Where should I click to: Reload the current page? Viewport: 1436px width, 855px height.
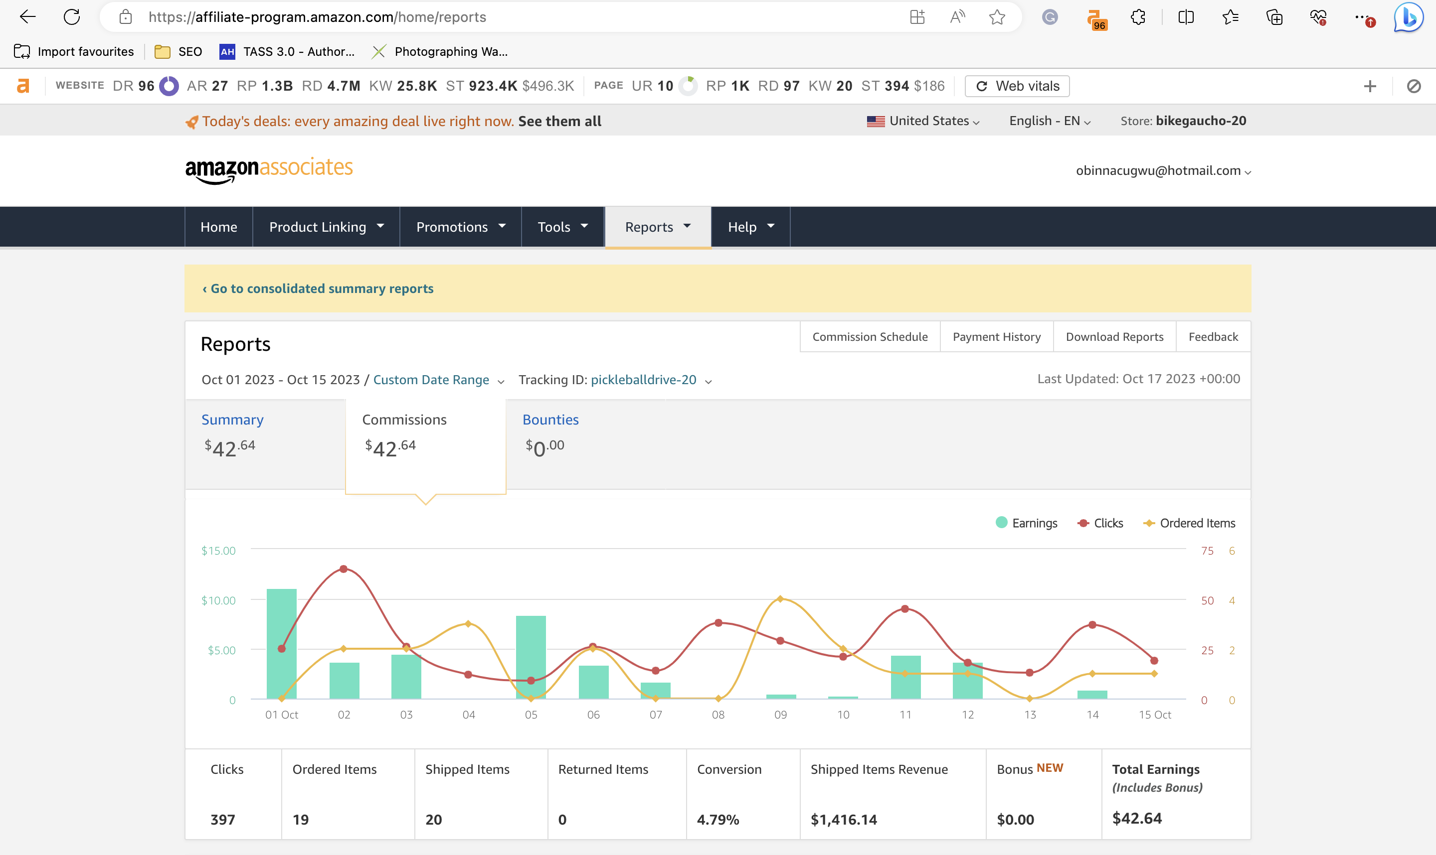click(71, 17)
